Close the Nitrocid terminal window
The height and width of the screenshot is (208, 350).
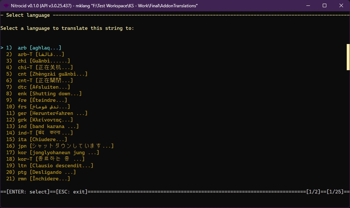(341, 6)
